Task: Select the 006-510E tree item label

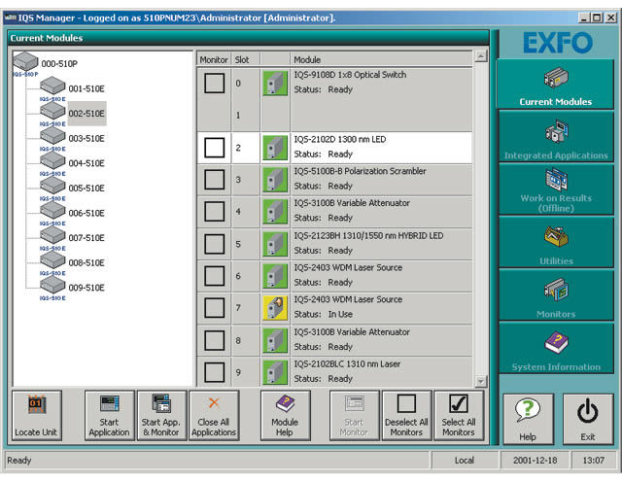Action: 86,213
